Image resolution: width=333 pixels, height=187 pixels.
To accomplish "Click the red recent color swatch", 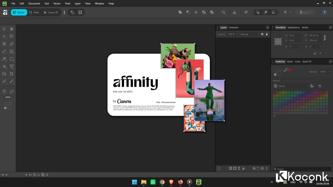I will (290, 70).
